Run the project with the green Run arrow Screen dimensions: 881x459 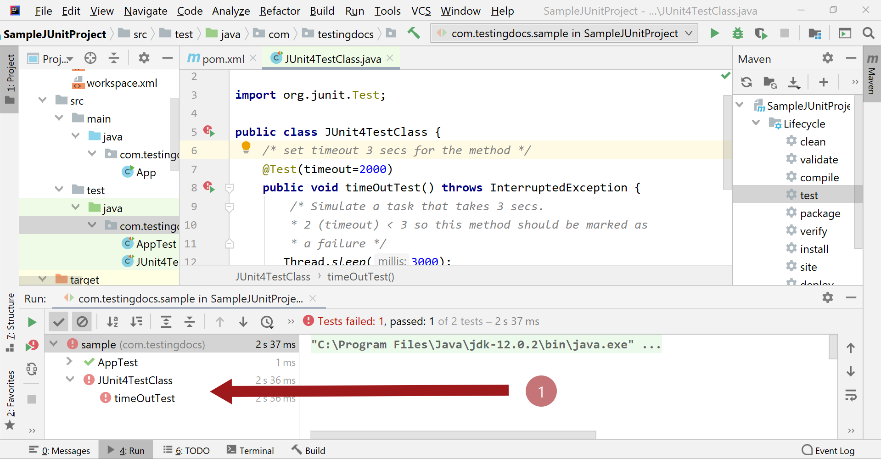tap(714, 33)
